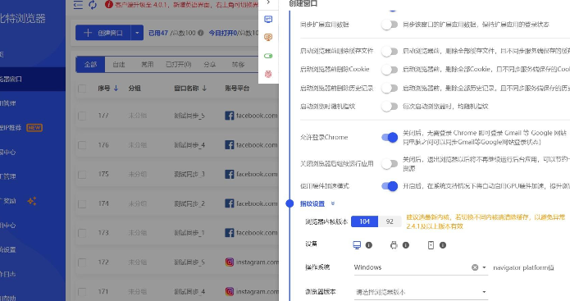Click window name 测试同步_3 in row 175
Viewport: 570px width, 301px height.
coord(189,174)
